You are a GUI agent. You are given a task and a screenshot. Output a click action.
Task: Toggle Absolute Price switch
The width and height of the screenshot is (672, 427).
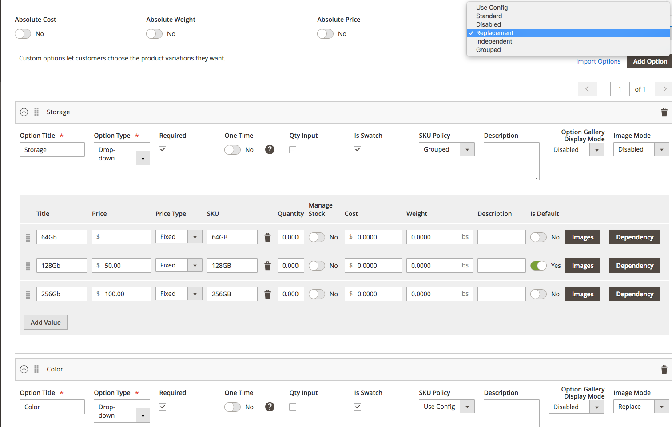pyautogui.click(x=325, y=34)
